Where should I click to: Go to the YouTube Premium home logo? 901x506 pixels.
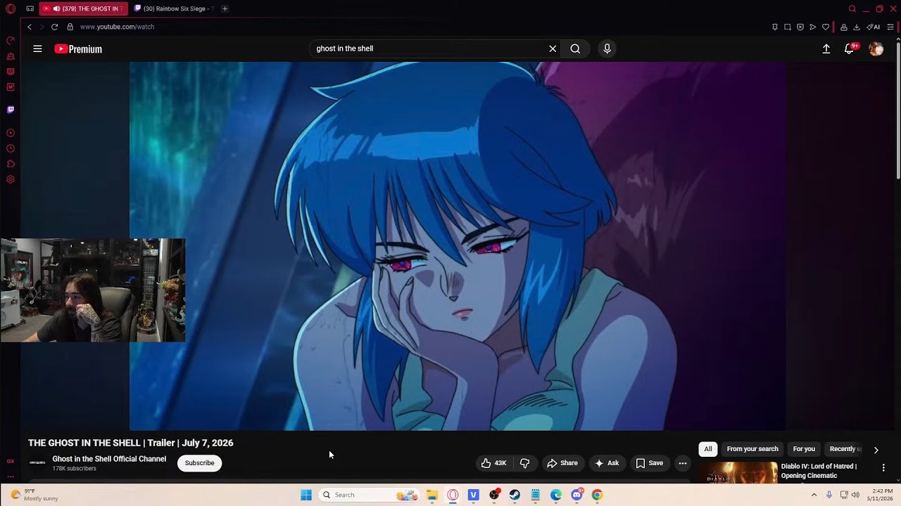[78, 49]
